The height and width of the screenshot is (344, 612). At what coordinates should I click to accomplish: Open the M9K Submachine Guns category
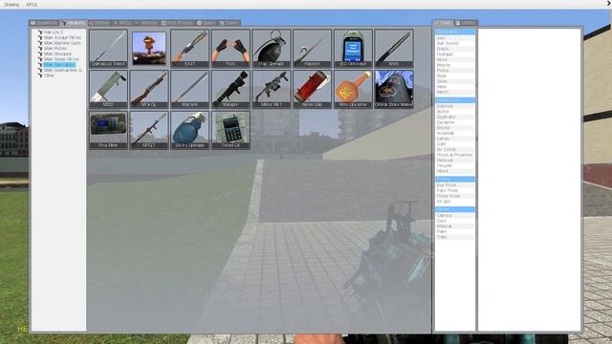pos(63,70)
